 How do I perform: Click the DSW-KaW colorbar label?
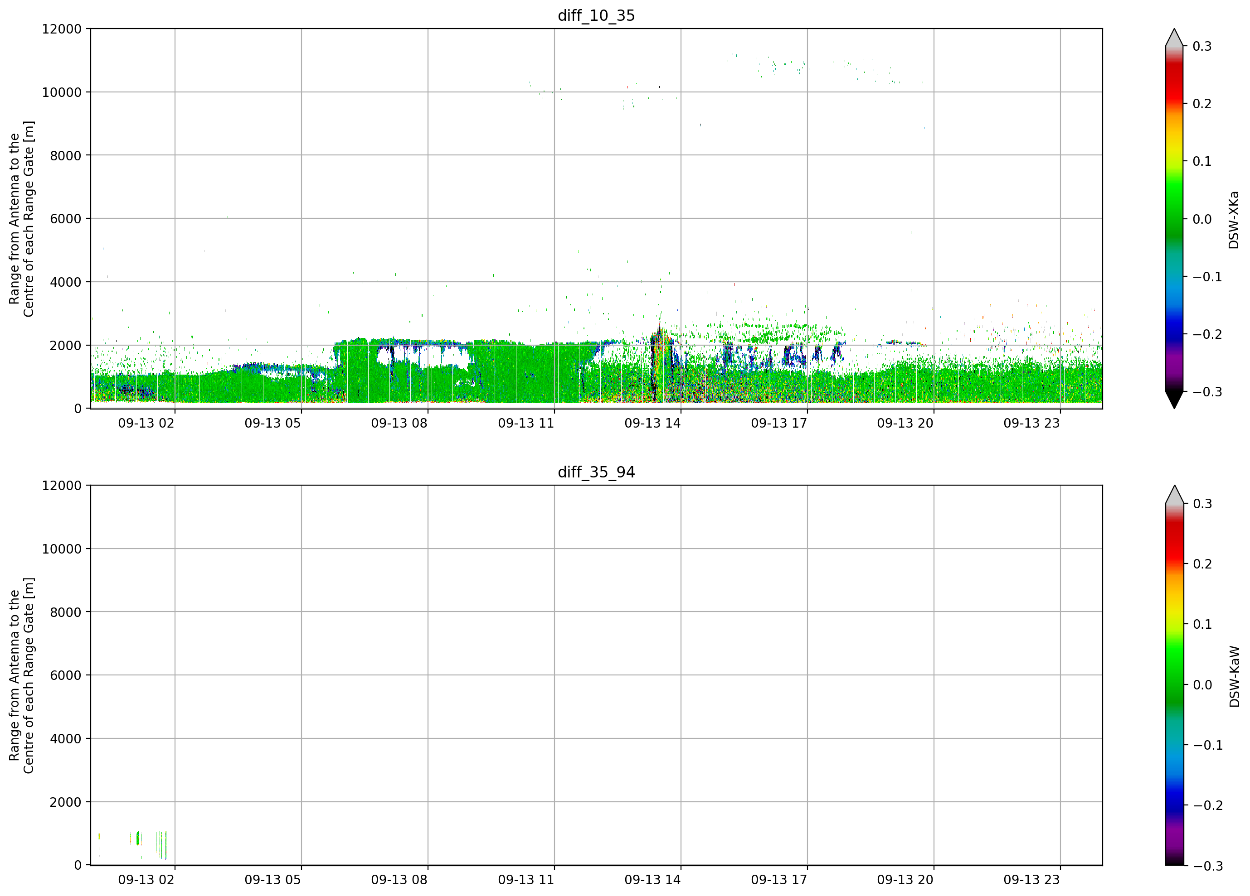click(x=1234, y=676)
